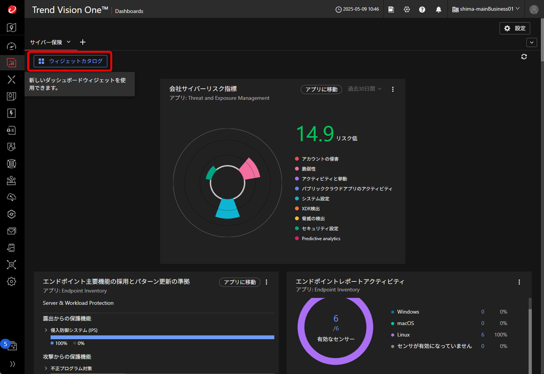Open the gear administration sidebar icon
Viewport: 544px width, 374px height.
[11, 281]
